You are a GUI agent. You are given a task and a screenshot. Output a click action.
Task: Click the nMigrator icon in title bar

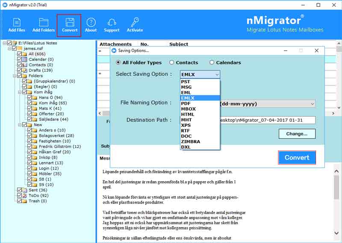click(x=5, y=5)
